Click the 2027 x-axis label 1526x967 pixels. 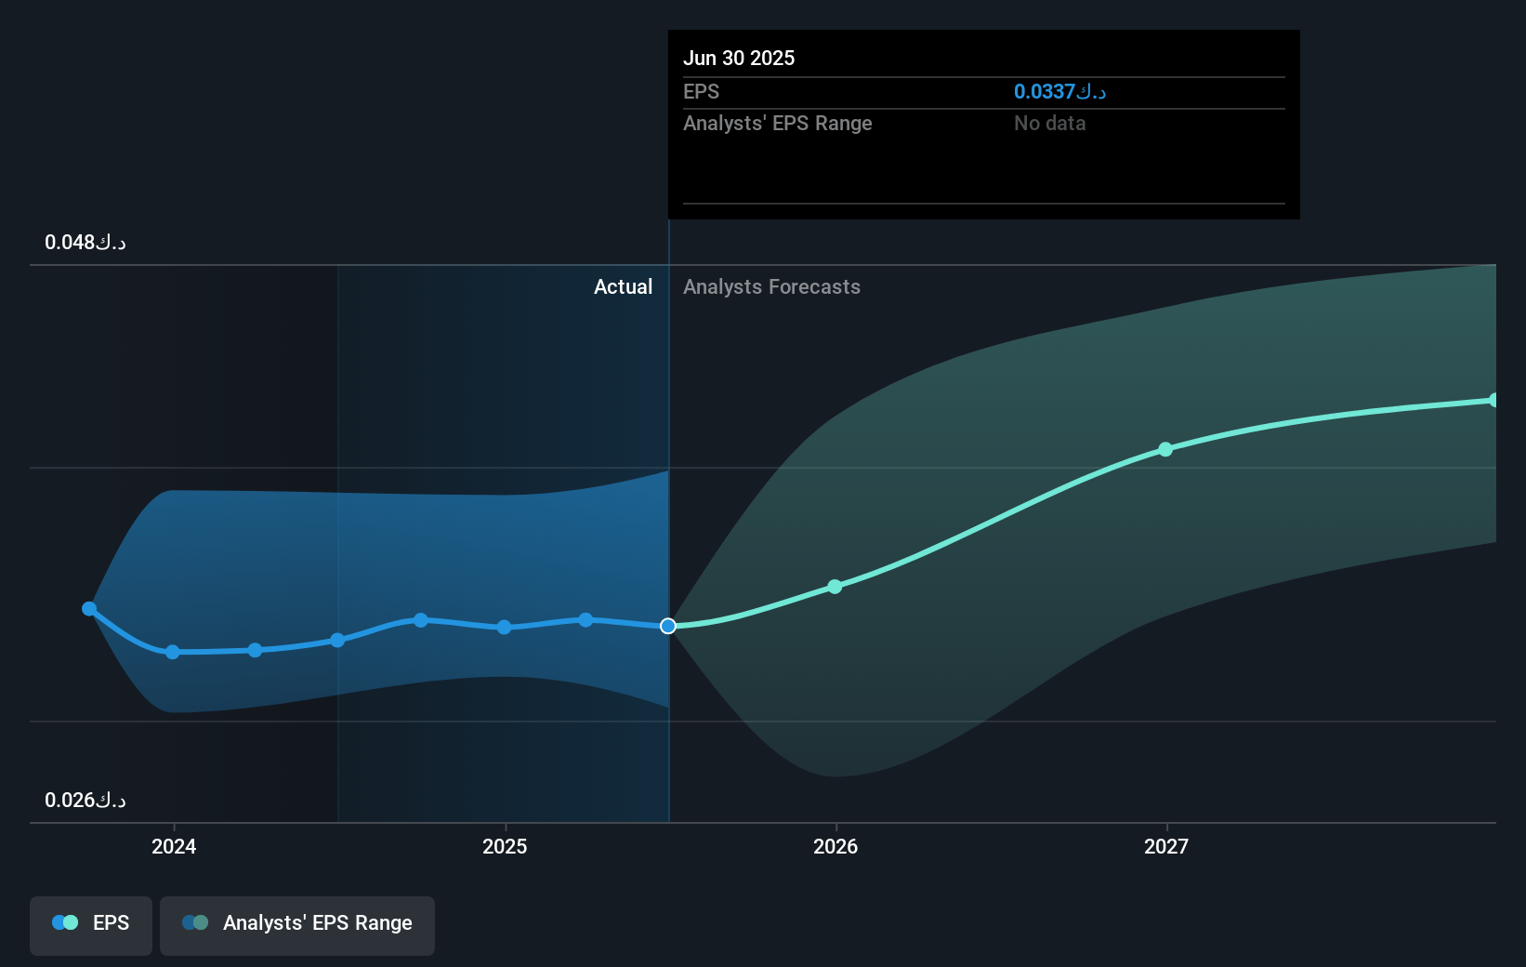[x=1166, y=846]
